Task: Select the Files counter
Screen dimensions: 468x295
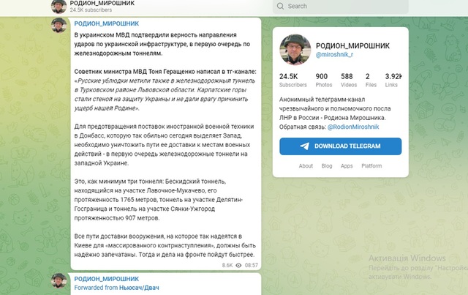Action: coord(367,81)
